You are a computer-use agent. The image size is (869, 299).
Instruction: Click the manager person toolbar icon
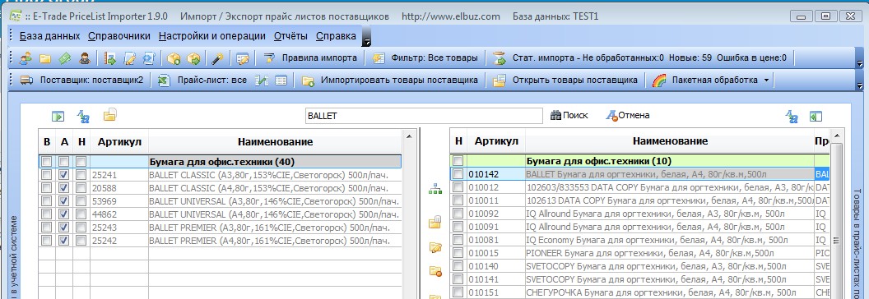[x=84, y=58]
